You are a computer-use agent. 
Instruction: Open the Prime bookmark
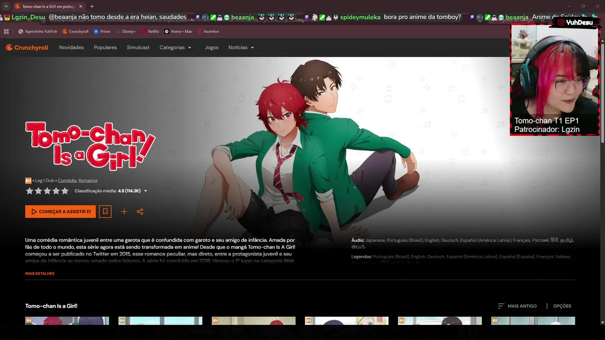click(102, 32)
